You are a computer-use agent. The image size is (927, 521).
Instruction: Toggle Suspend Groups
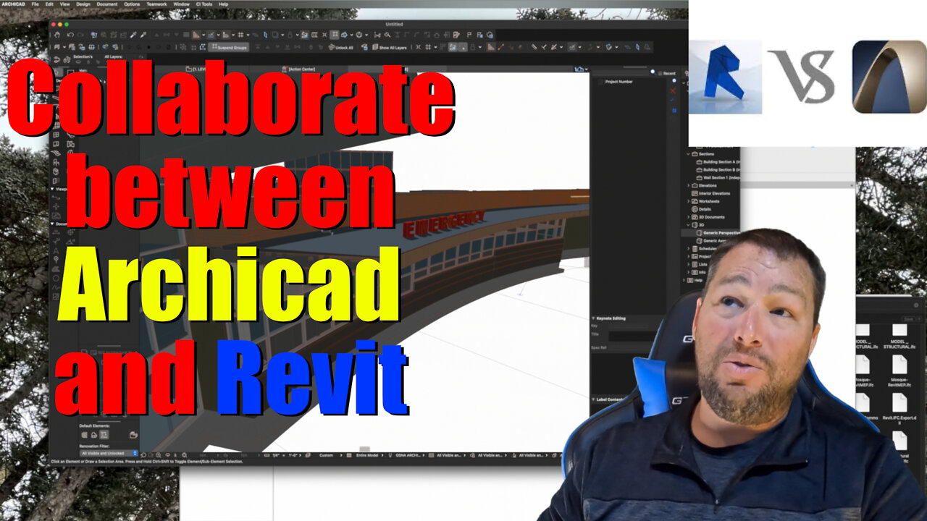click(x=229, y=48)
